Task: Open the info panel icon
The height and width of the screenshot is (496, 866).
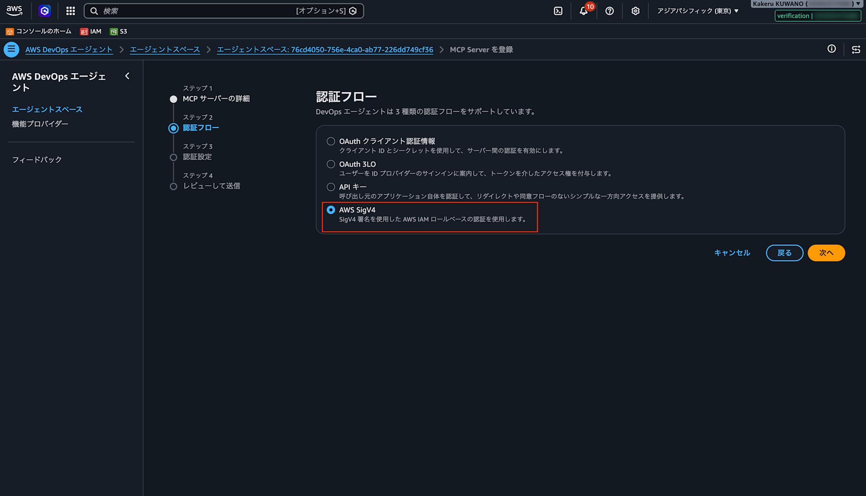Action: pos(832,49)
